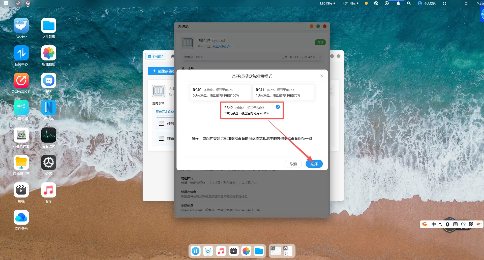Click the 创建存储池 create button
Viewport: 484px width, 260px height.
(161, 71)
